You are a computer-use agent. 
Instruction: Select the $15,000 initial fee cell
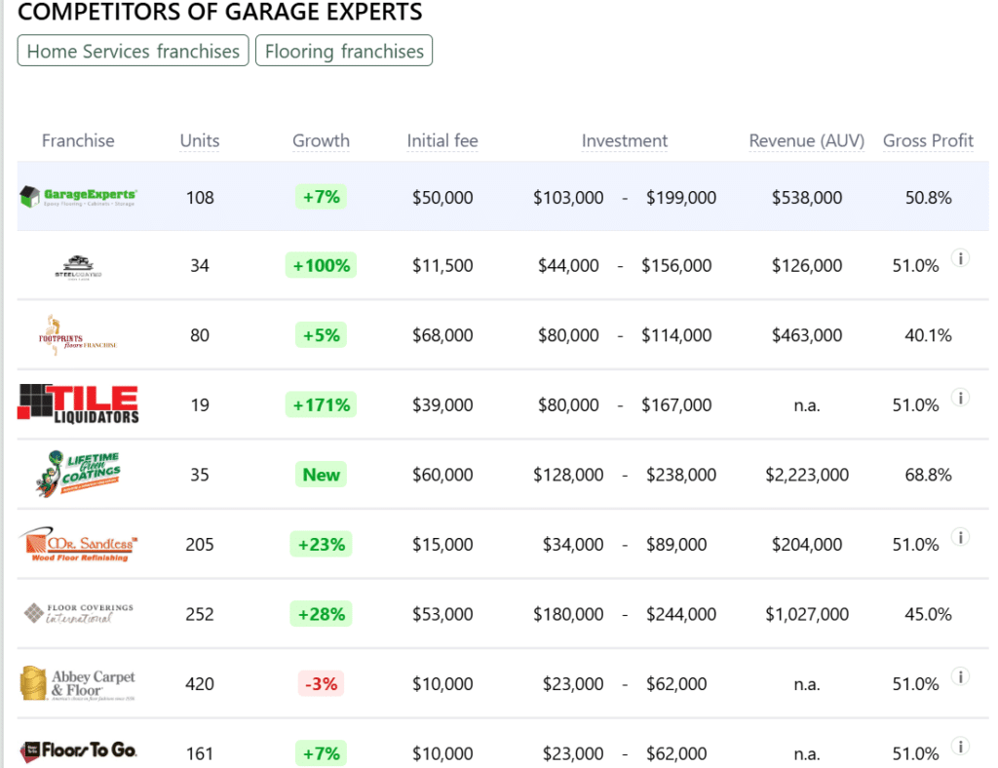tap(442, 545)
